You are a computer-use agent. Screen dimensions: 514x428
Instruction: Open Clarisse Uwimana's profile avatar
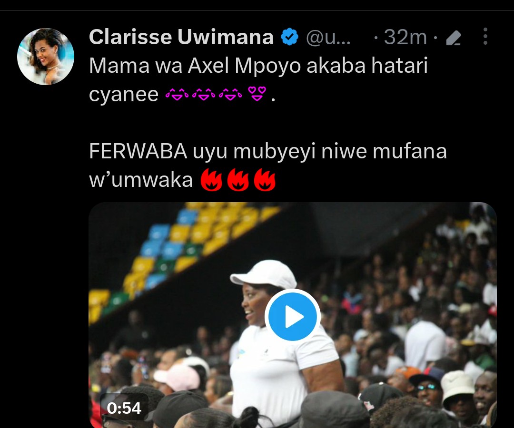pyautogui.click(x=46, y=56)
